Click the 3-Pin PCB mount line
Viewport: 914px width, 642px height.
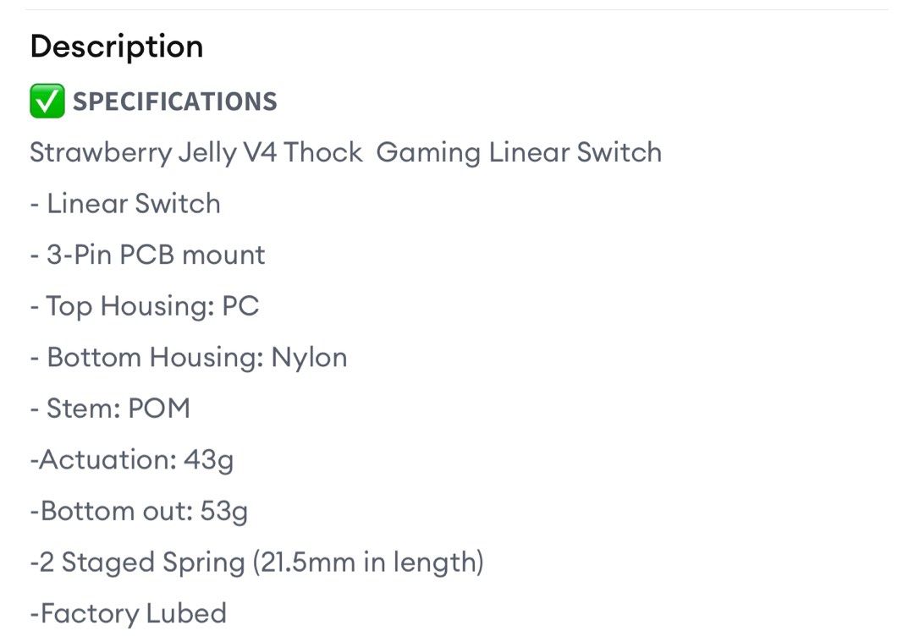(x=147, y=255)
